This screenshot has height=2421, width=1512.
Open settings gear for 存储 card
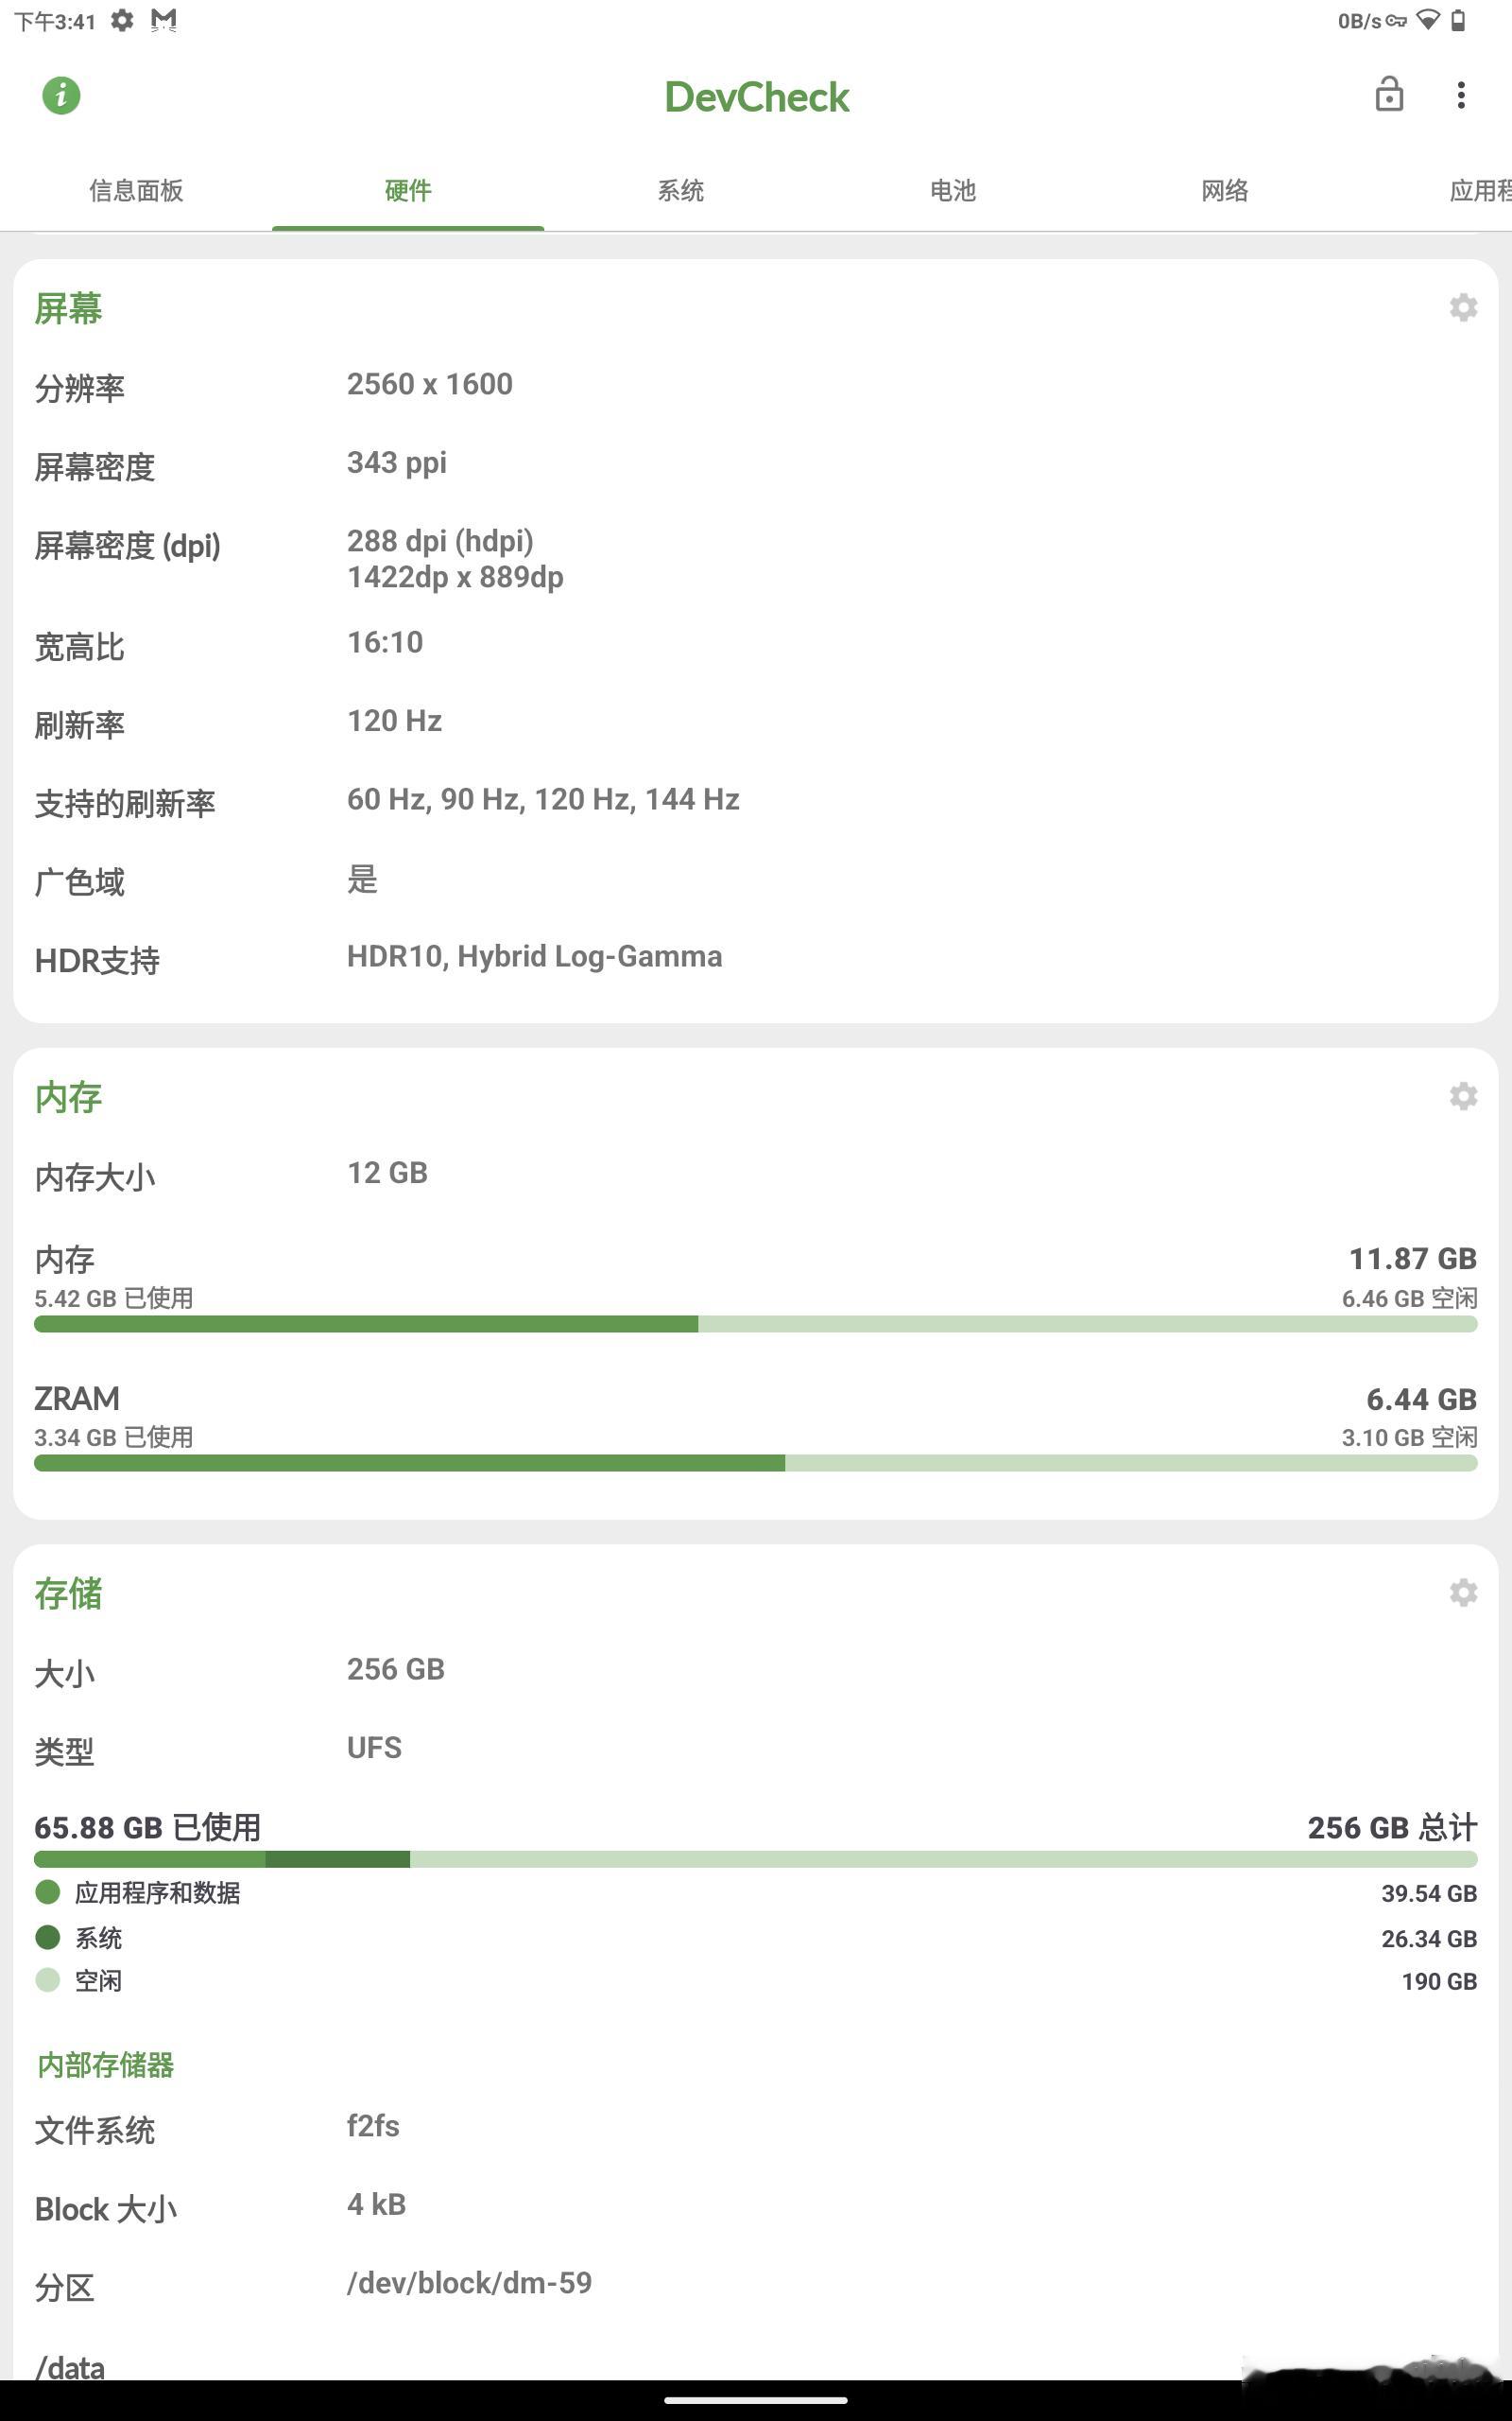tap(1463, 1593)
